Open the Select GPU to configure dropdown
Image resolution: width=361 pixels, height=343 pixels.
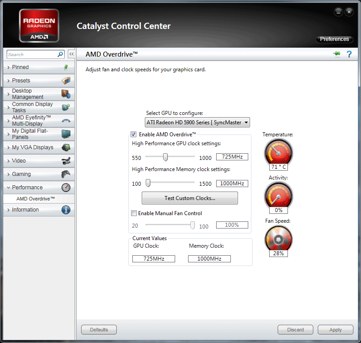coord(197,122)
